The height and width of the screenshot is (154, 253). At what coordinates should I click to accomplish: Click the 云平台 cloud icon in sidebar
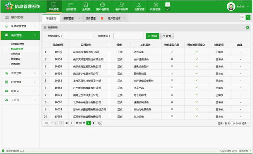tap(7, 100)
